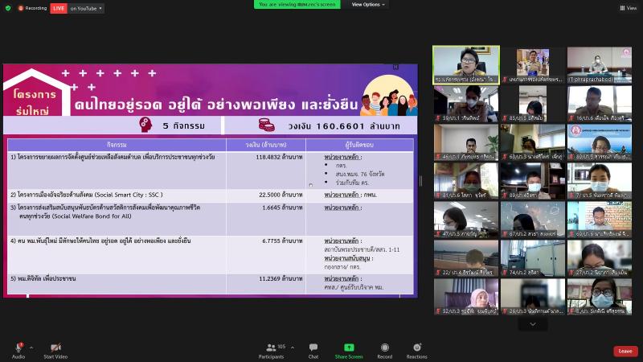Select participant tile labeled 85
Image resolution: width=643 pixels, height=362 pixels.
tap(533, 104)
